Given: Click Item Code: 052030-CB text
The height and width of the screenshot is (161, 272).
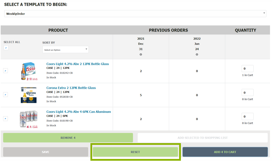Looking at the screenshot, I should pos(59,97).
